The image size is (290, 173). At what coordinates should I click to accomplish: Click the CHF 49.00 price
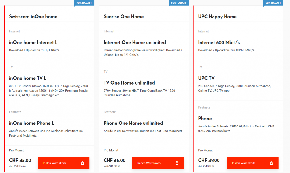[x=209, y=161]
